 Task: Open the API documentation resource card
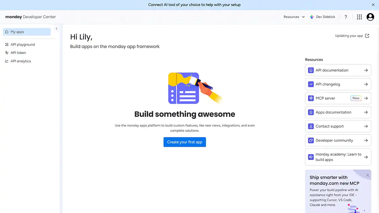338,70
